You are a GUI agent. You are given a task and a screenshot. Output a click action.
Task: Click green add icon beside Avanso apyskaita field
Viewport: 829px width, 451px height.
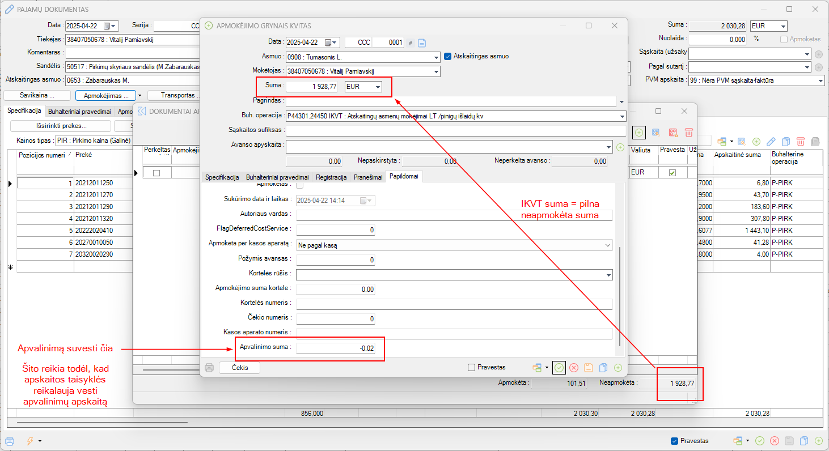620,147
